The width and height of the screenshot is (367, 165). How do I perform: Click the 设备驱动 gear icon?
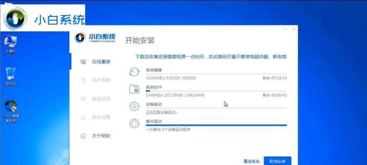(x=134, y=106)
